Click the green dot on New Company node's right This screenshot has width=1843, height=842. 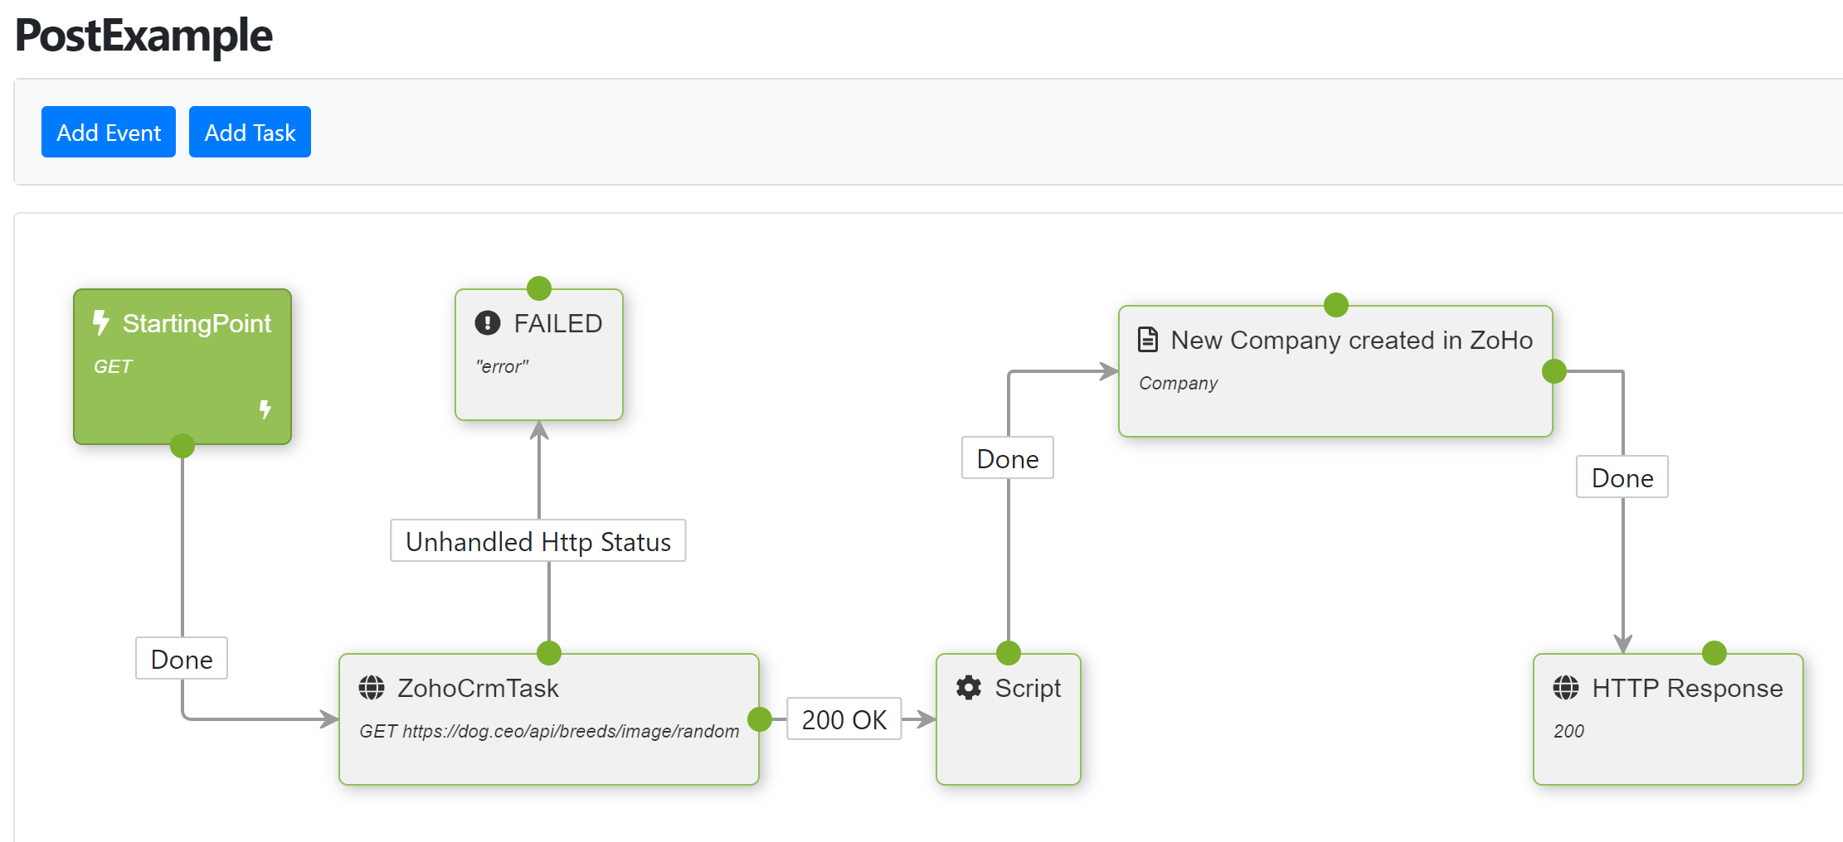pos(1554,370)
